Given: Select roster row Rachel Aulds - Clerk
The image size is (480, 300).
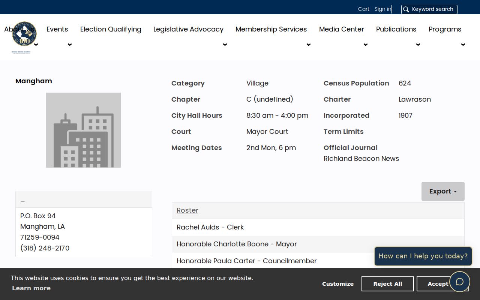Looking at the screenshot, I should coord(318,227).
